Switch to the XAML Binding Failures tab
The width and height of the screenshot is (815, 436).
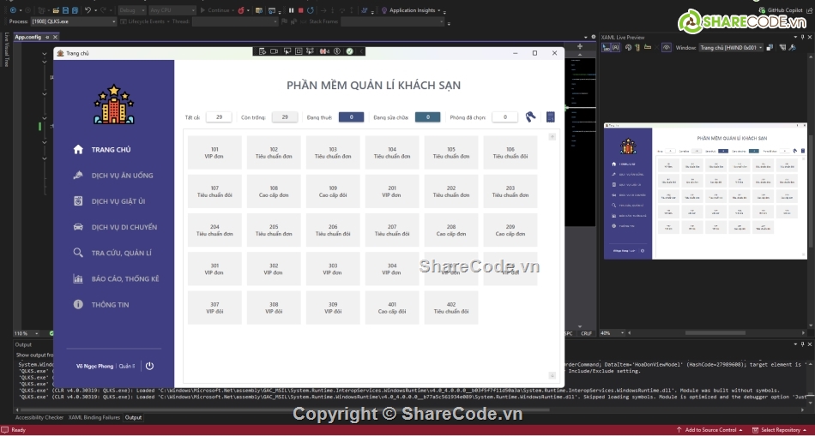pyautogui.click(x=94, y=417)
